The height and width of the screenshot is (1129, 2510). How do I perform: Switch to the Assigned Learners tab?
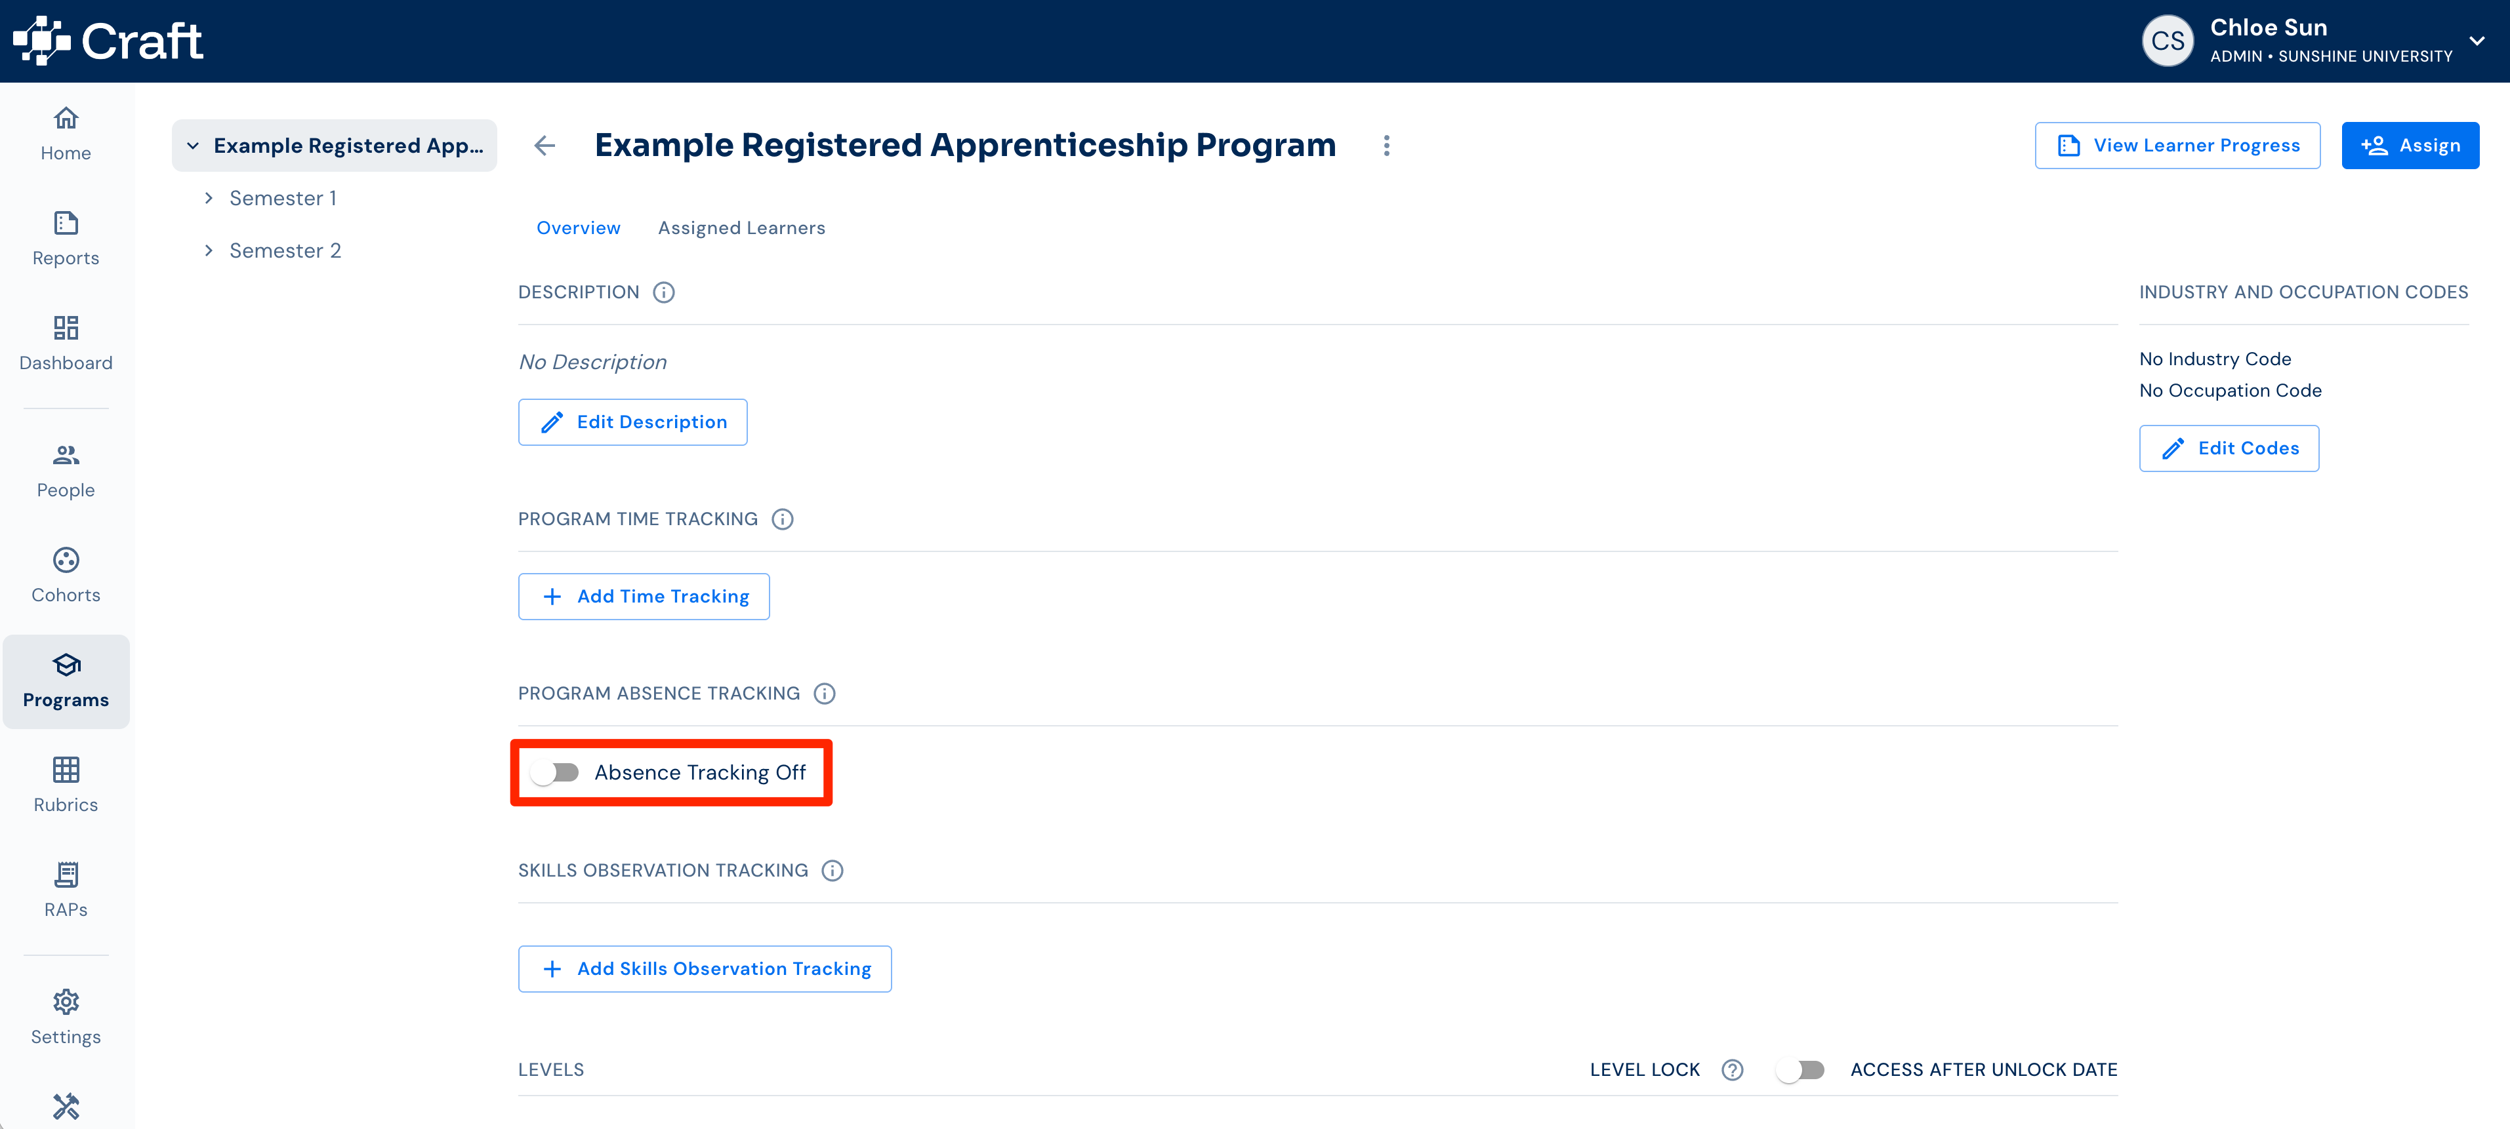[x=741, y=228]
